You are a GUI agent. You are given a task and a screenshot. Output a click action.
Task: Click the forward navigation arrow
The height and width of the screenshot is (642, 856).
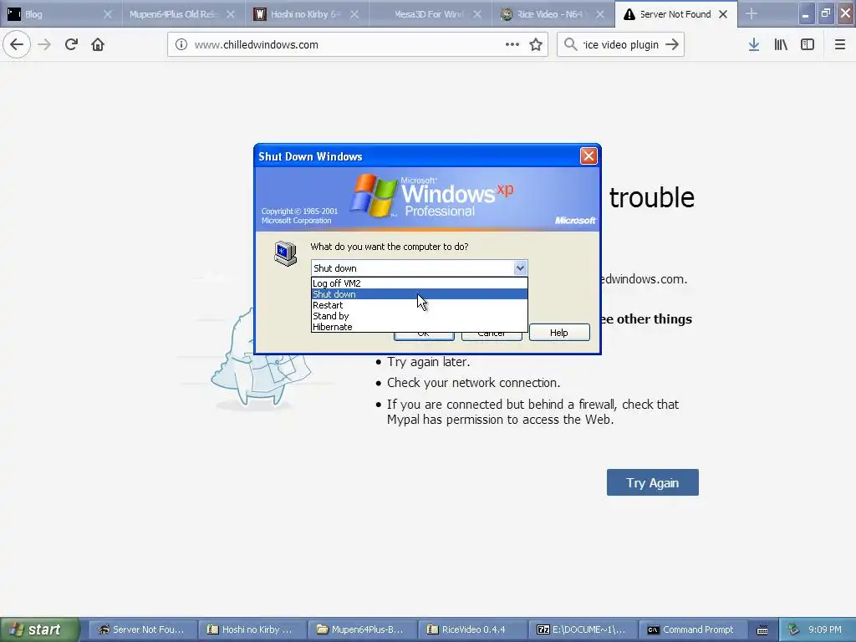[x=44, y=44]
